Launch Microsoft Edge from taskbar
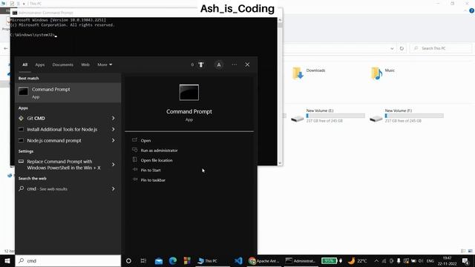 pyautogui.click(x=173, y=260)
